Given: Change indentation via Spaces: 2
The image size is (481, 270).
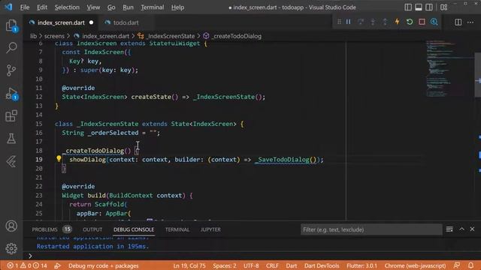Looking at the screenshot, I should tap(225, 265).
